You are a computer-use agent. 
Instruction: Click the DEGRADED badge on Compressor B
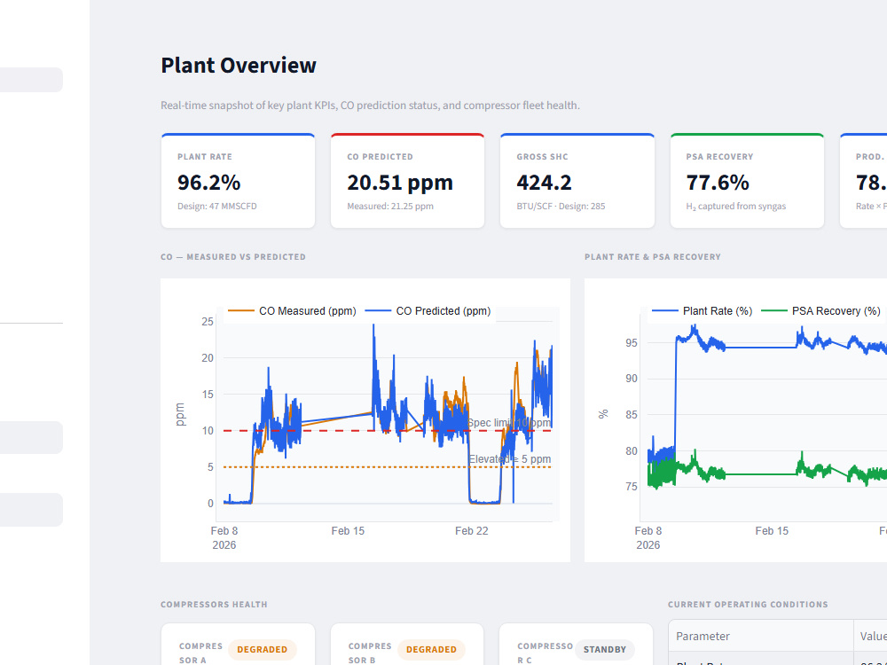[x=431, y=650]
